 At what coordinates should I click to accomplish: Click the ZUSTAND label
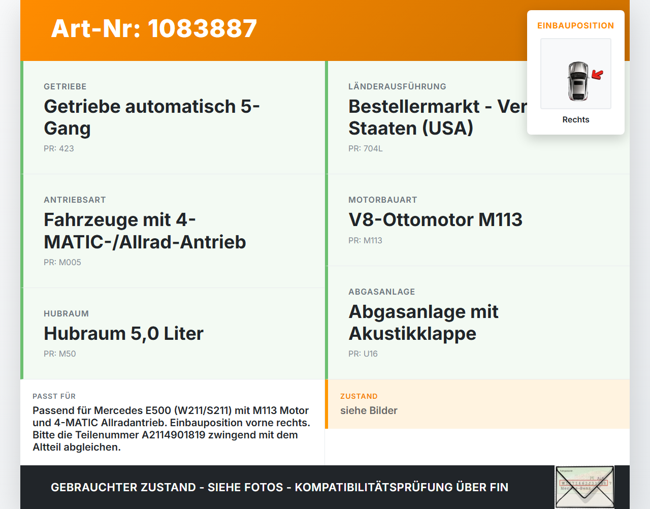pyautogui.click(x=359, y=396)
